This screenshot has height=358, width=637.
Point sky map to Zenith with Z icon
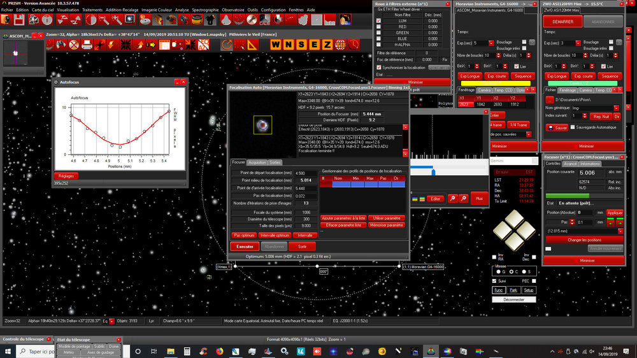pyautogui.click(x=327, y=45)
